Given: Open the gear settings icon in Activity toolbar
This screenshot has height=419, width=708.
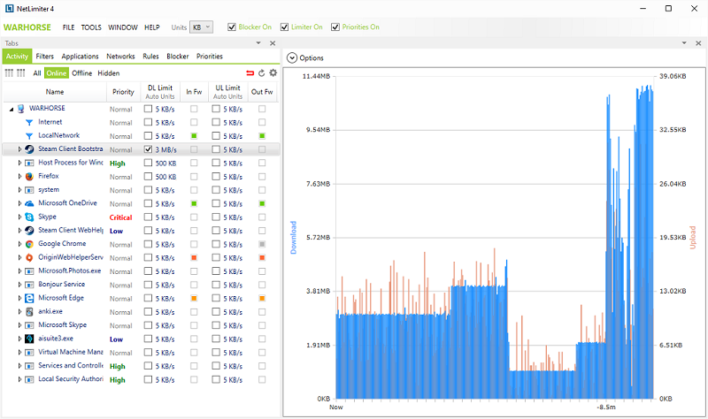Looking at the screenshot, I should coord(273,72).
